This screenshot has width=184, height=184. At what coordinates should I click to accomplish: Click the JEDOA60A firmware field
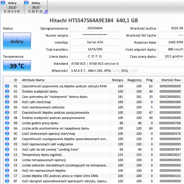click(95, 28)
